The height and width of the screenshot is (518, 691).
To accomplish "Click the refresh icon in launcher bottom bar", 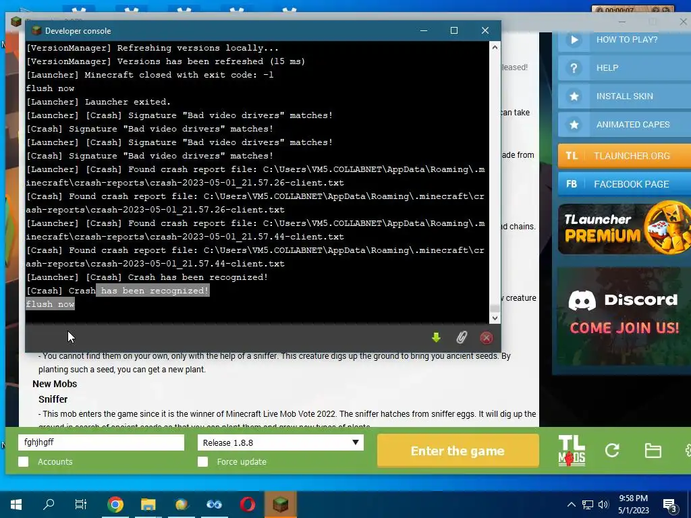I will (x=612, y=450).
